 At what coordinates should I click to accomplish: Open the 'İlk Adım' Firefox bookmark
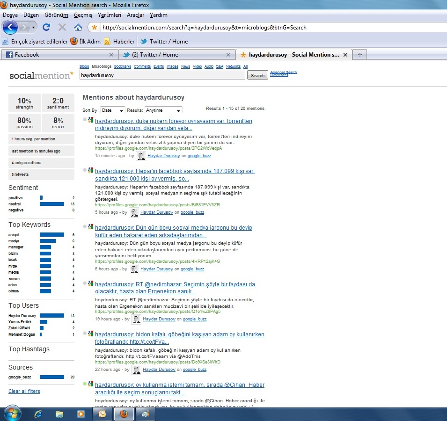[86, 42]
